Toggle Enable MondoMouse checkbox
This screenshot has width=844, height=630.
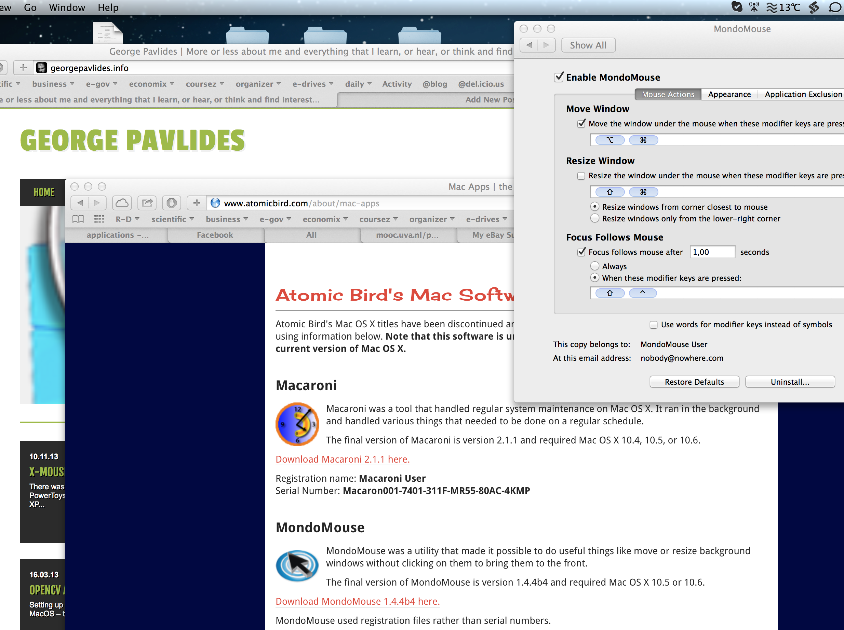tap(559, 77)
